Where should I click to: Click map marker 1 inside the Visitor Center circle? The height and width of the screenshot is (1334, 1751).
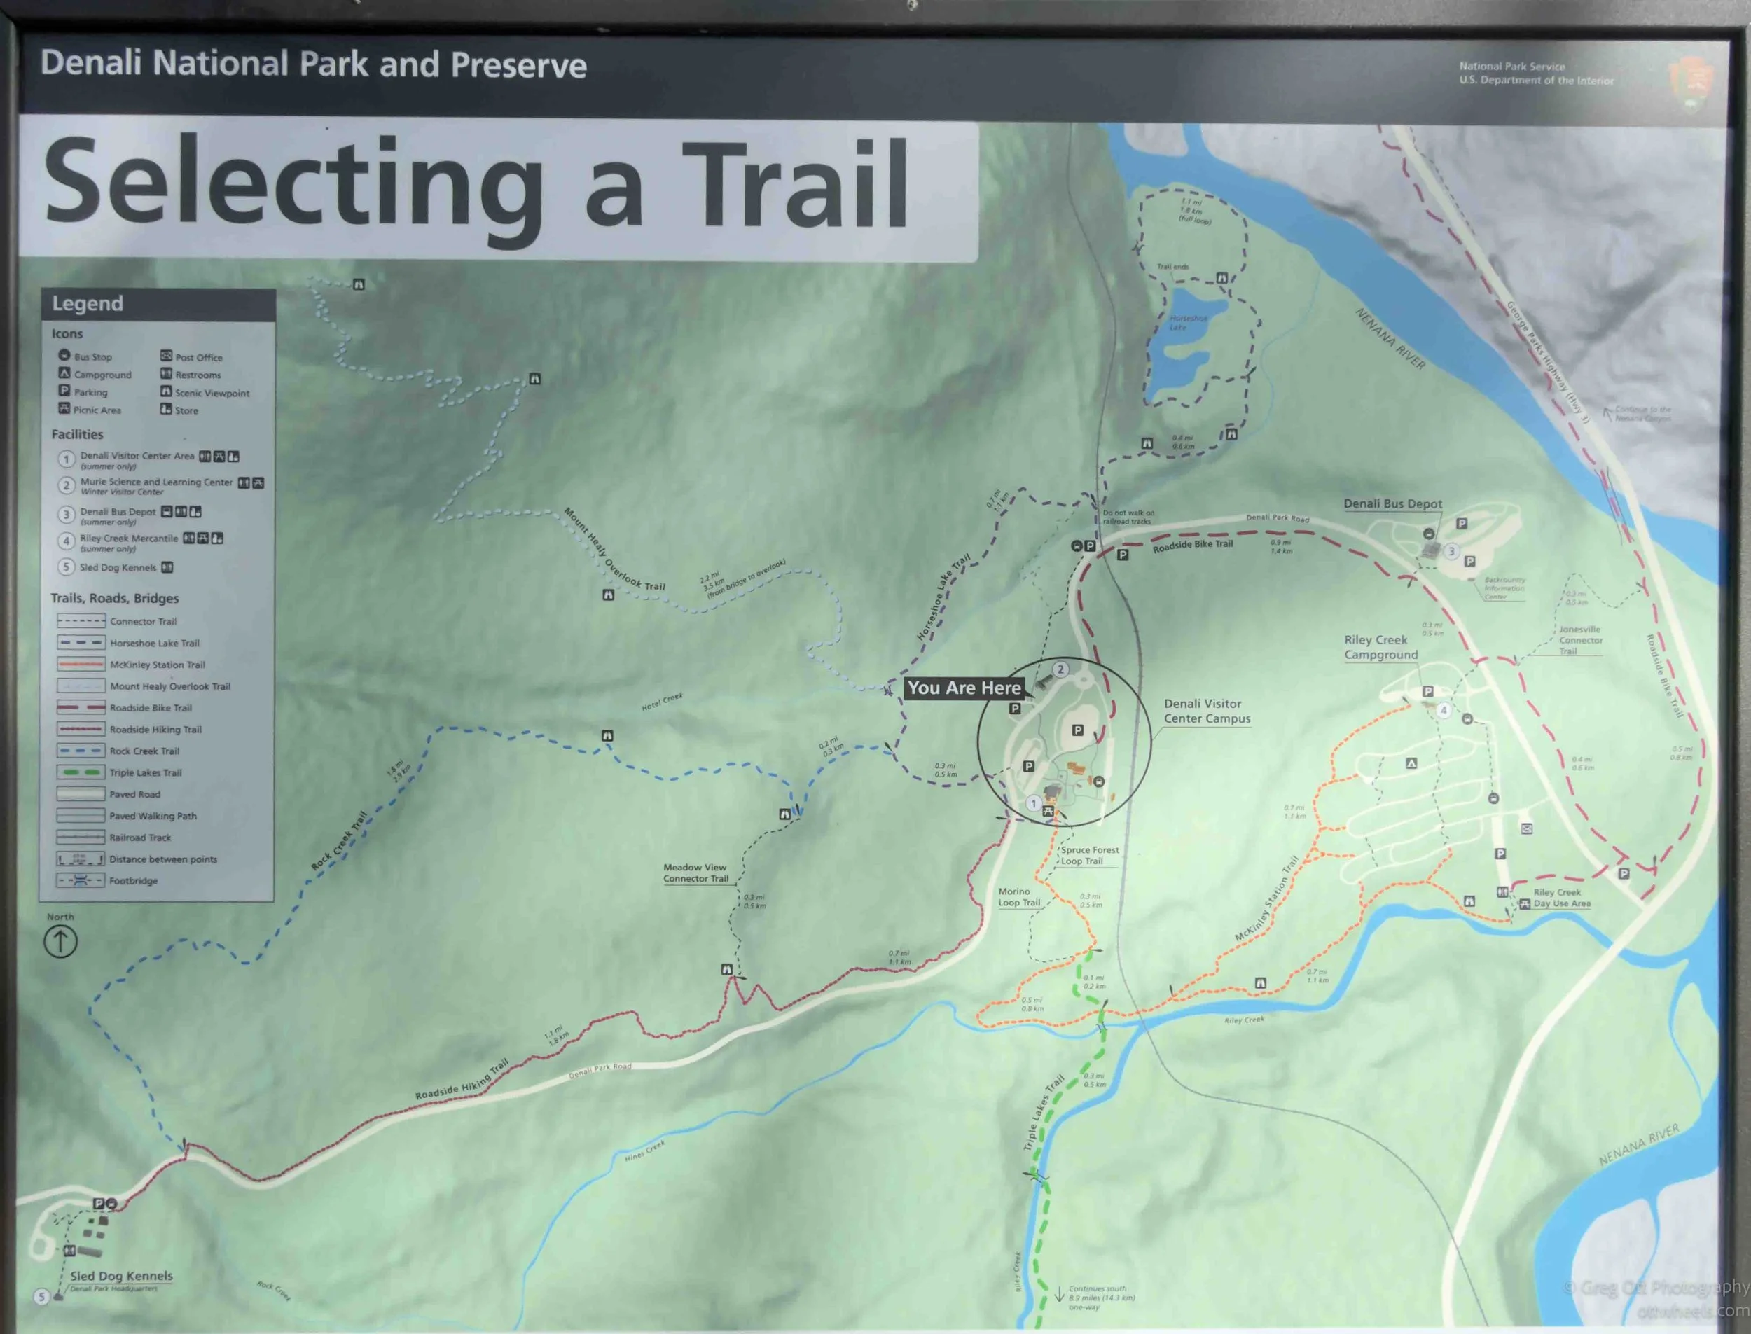[1033, 804]
